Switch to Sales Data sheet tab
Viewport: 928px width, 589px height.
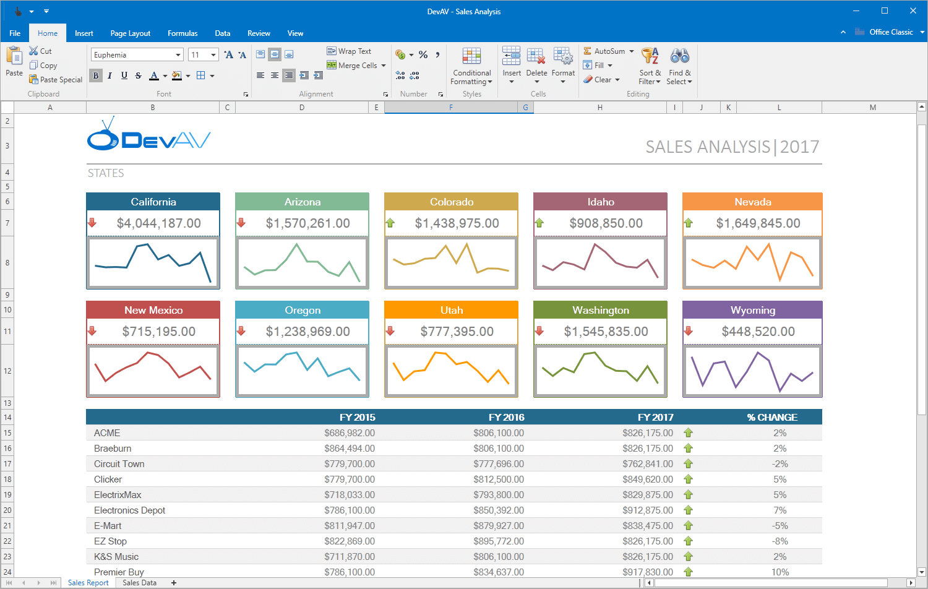coord(139,583)
